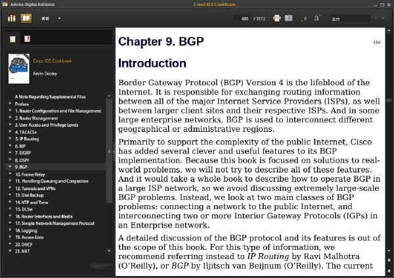Screen dimensions: 394x278
Task: Click the '/ 1572' total pages label
Action: tap(259, 18)
